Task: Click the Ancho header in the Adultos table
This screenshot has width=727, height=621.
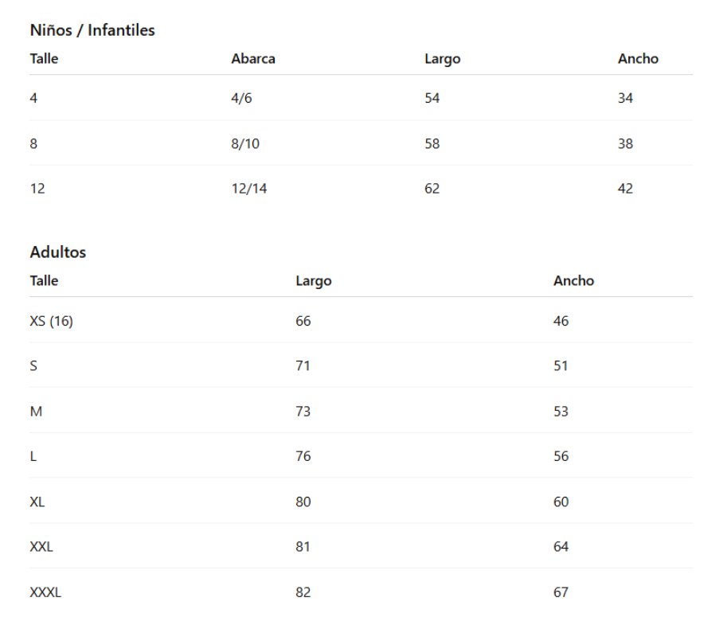Action: coord(573,281)
